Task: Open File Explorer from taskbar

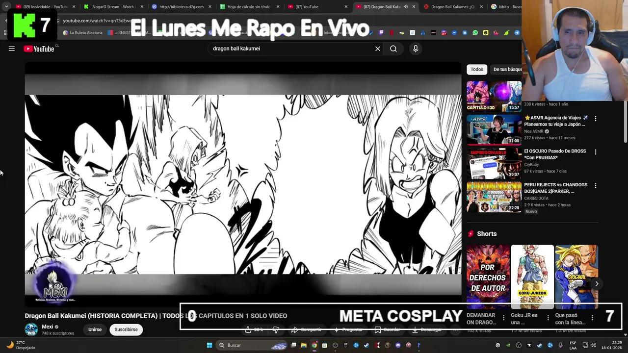Action: coord(304,345)
